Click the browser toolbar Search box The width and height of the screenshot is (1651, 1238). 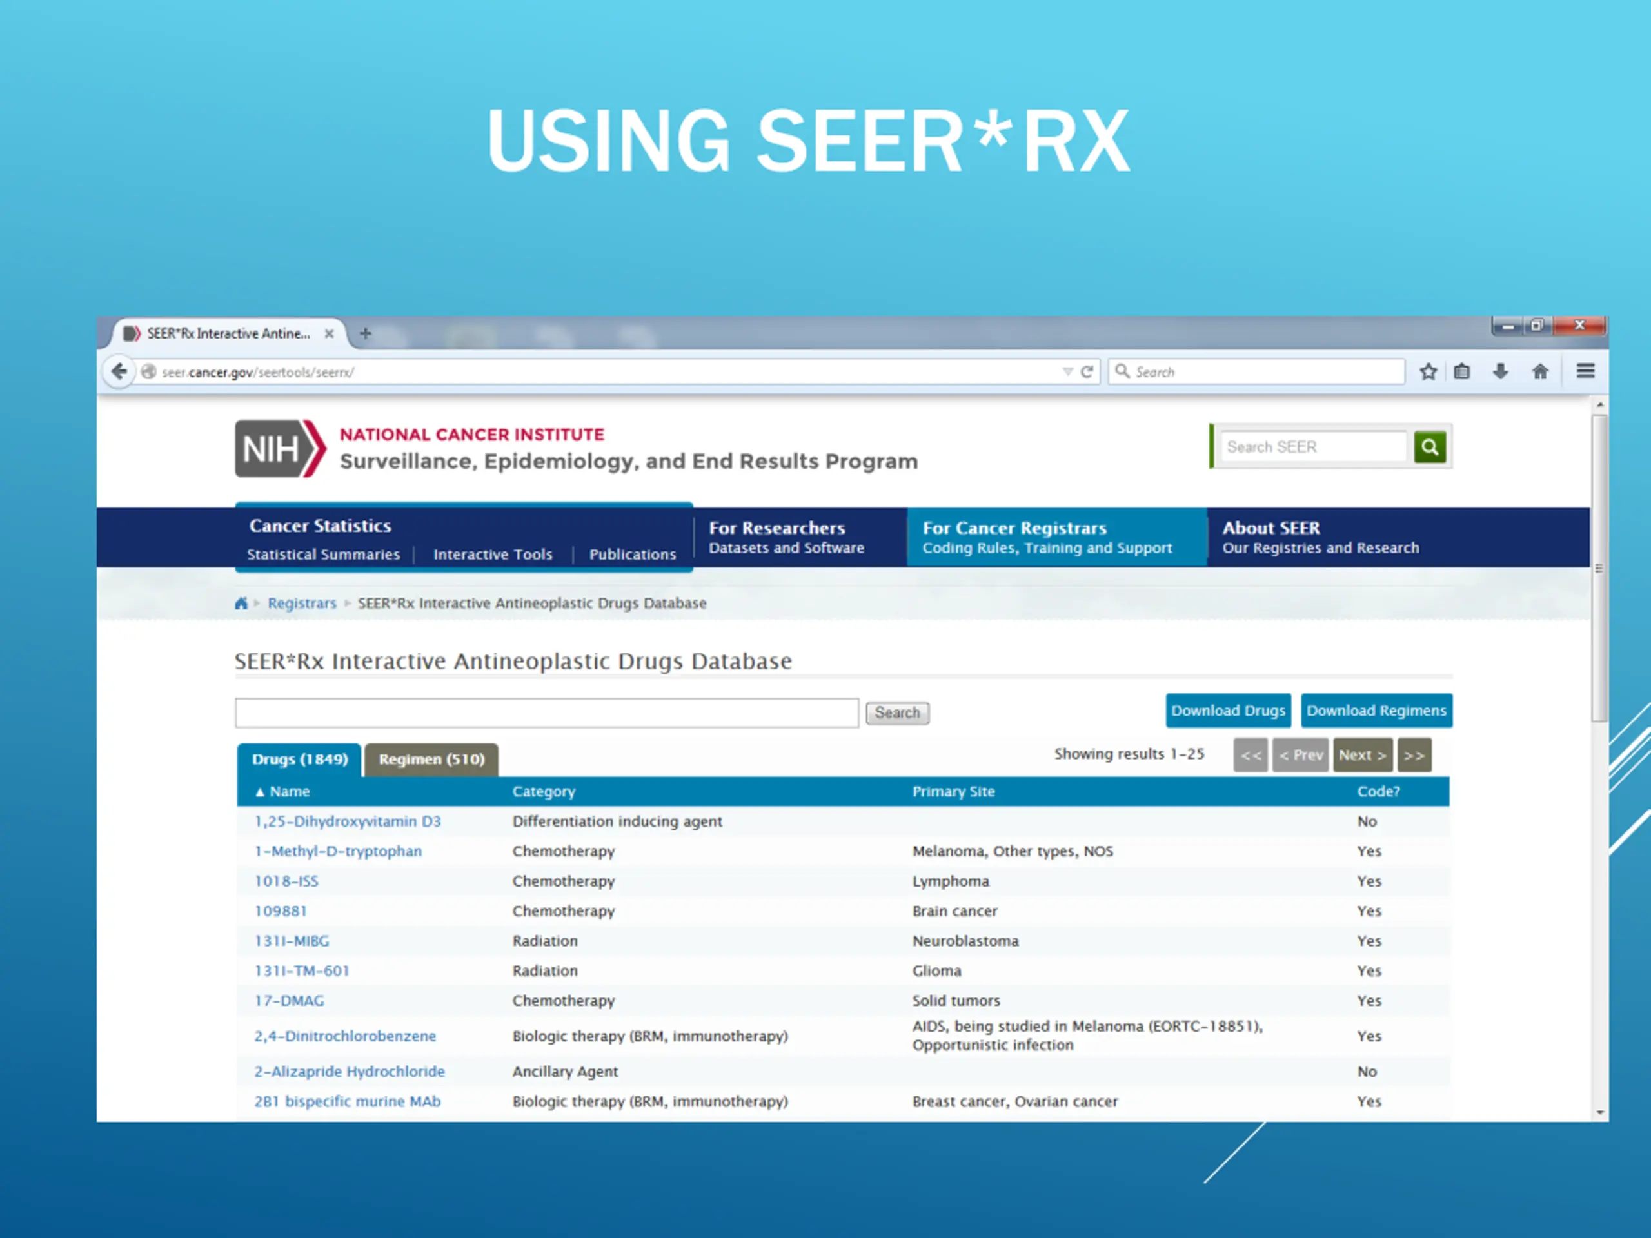(1258, 371)
